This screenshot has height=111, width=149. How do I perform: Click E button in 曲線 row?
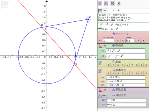pos(146,65)
